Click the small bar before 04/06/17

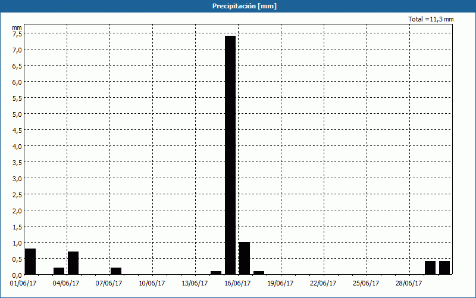click(x=59, y=271)
